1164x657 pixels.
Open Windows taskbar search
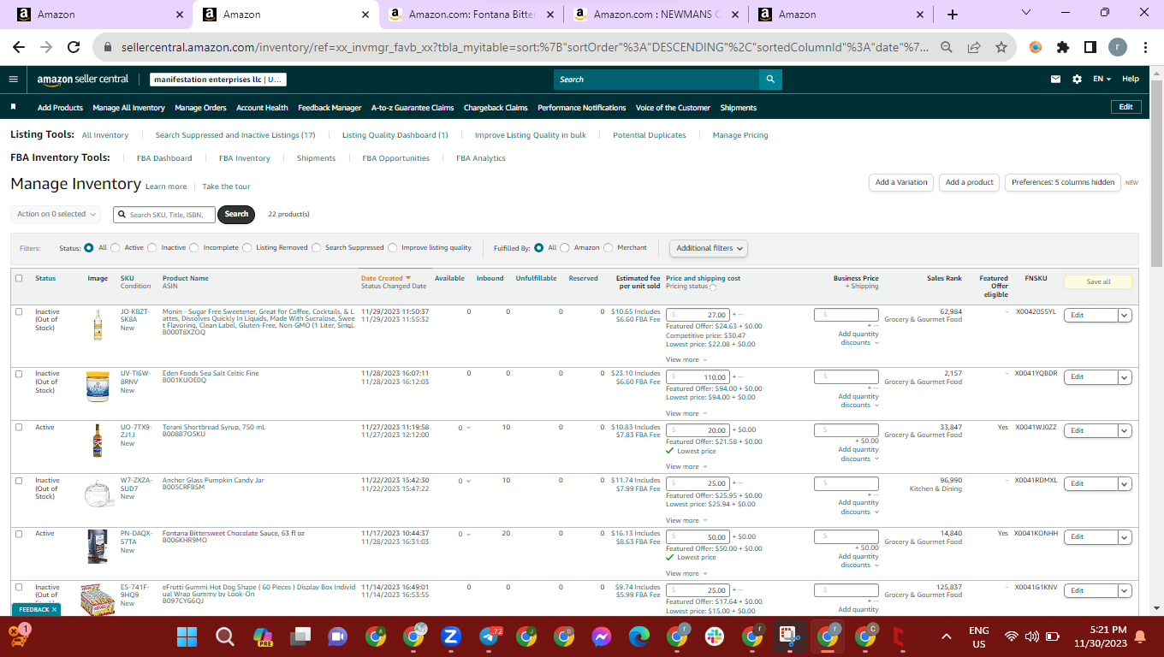click(224, 636)
